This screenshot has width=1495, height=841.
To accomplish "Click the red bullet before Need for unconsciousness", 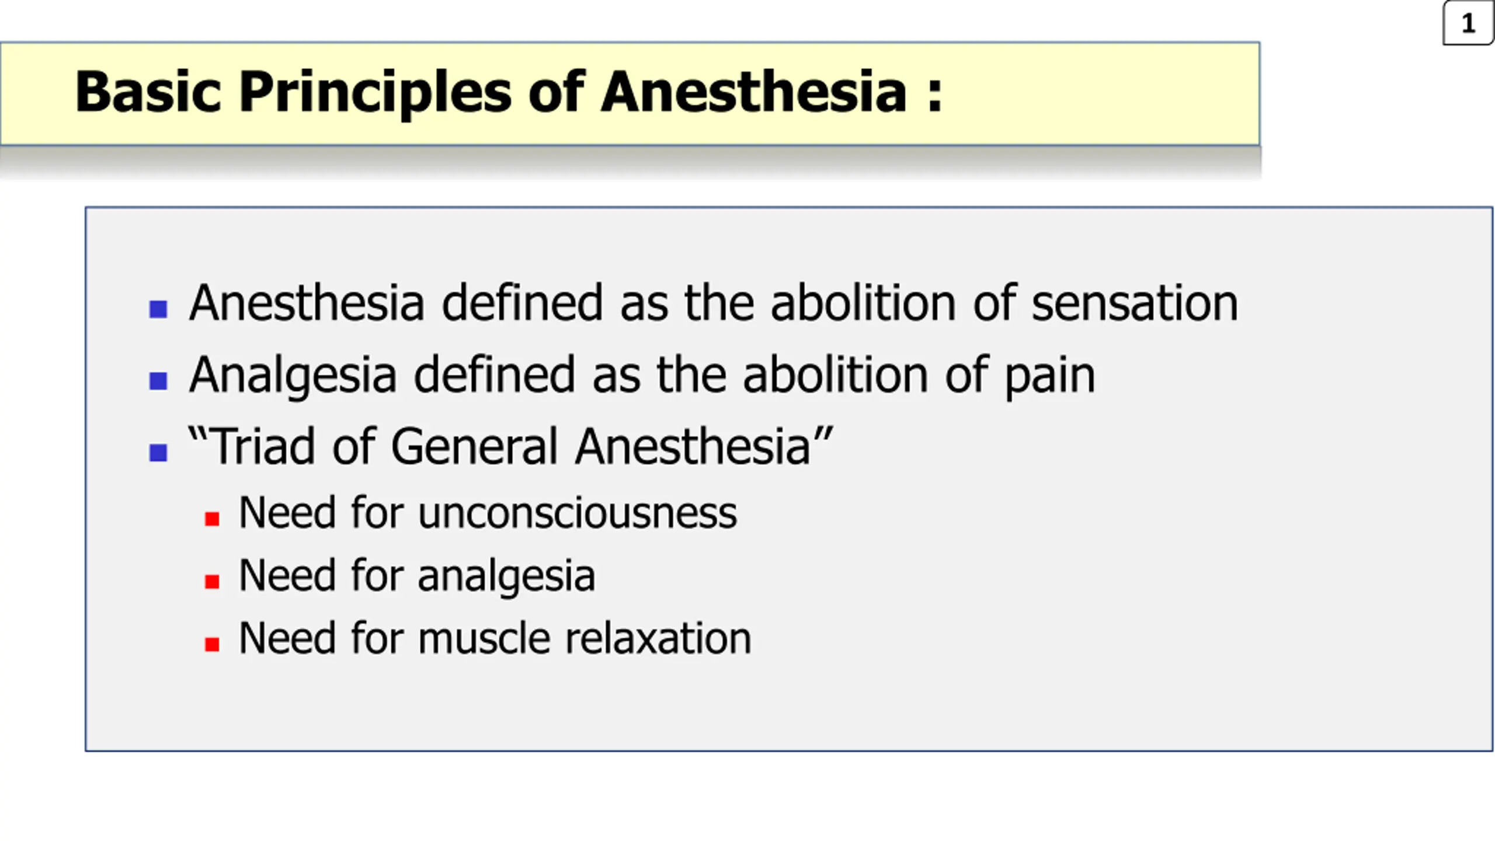I will 212,519.
